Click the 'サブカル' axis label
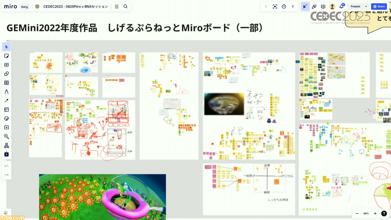Screen dimensions: 391x220 click(x=288, y=176)
